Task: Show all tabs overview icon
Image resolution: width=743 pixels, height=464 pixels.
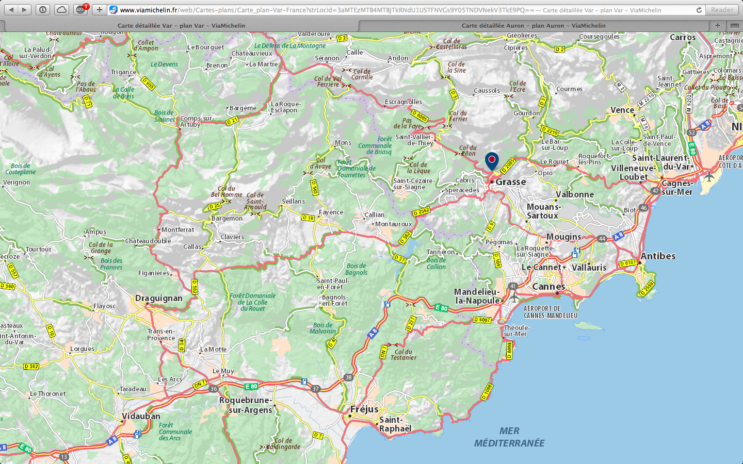Action: pos(734,25)
